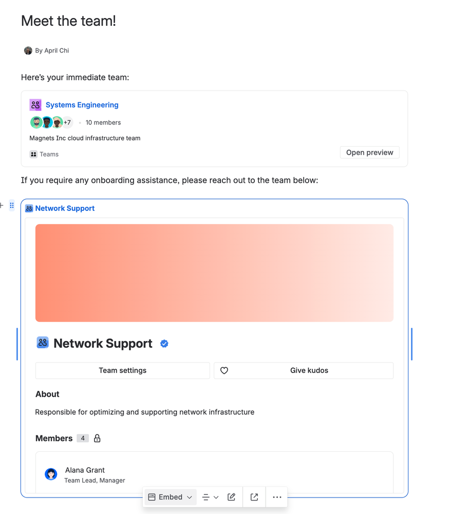Click the Magnets Inc cloud infrastructure team description
The image size is (451, 514).
pos(85,138)
